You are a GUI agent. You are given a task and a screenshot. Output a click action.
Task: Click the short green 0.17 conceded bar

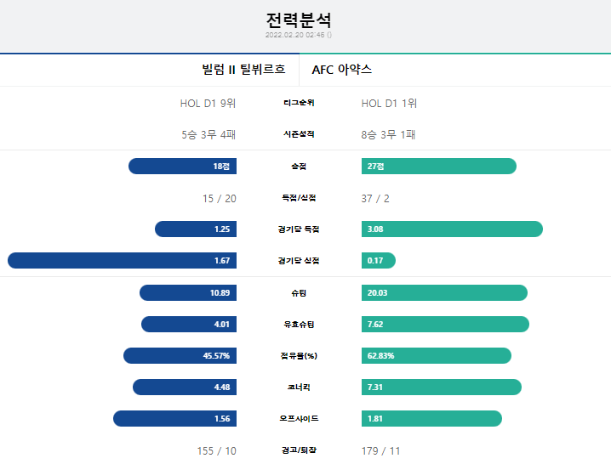pos(379,260)
